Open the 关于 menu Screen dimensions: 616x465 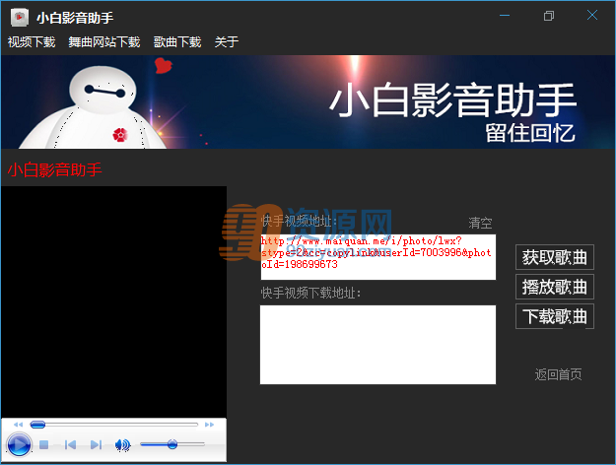(x=227, y=41)
